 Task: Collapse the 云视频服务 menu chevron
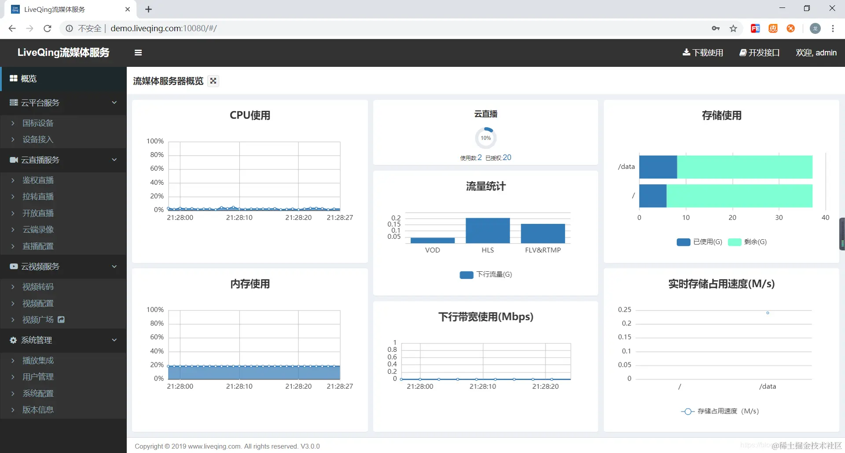tap(114, 266)
